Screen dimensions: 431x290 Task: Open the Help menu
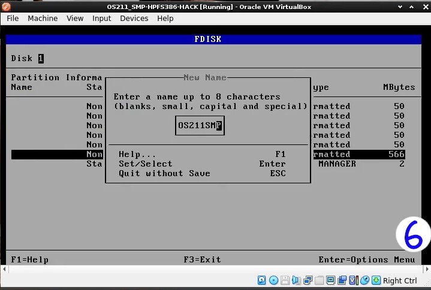pyautogui.click(x=165, y=19)
